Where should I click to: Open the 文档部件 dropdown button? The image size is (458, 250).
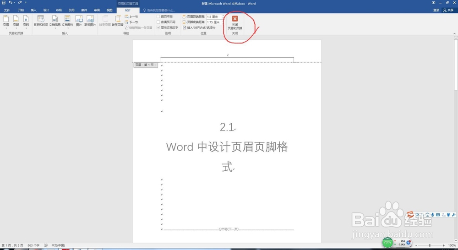pyautogui.click(x=67, y=21)
